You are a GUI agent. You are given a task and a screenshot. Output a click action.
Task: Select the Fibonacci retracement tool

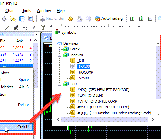click(x=25, y=28)
